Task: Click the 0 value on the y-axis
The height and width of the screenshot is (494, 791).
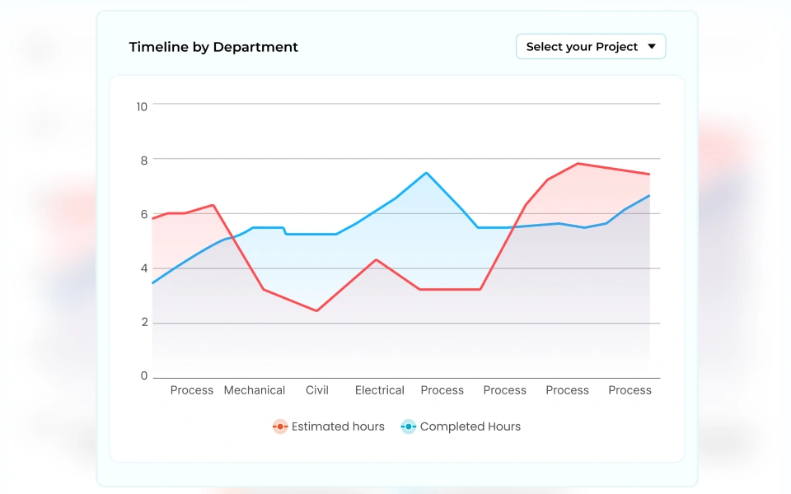Action: pyautogui.click(x=143, y=376)
